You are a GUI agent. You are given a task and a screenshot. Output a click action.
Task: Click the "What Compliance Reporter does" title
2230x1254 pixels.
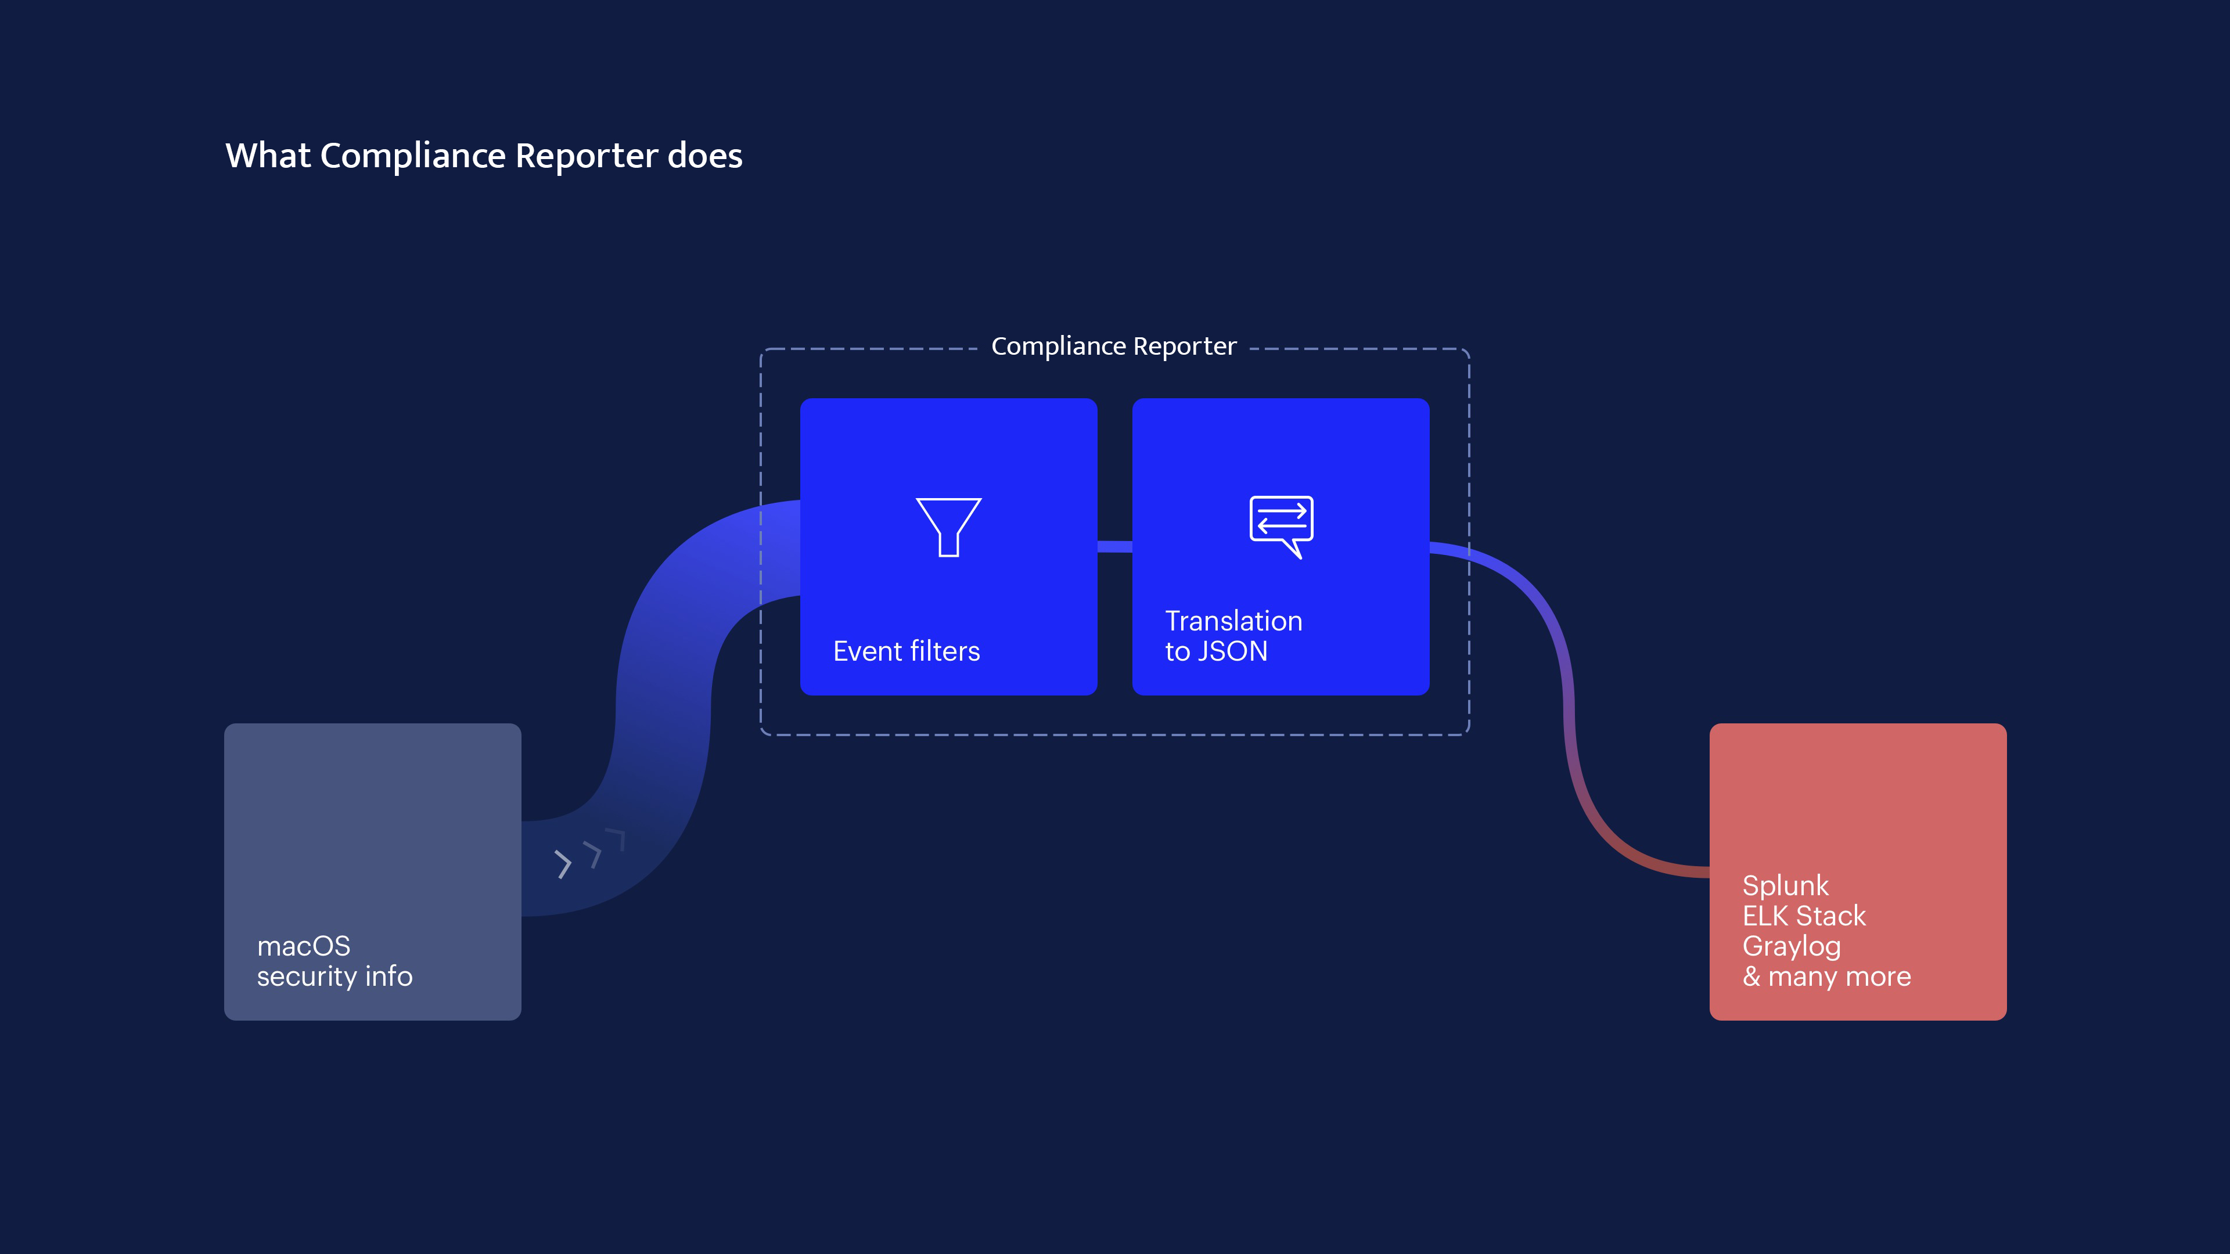tap(484, 156)
